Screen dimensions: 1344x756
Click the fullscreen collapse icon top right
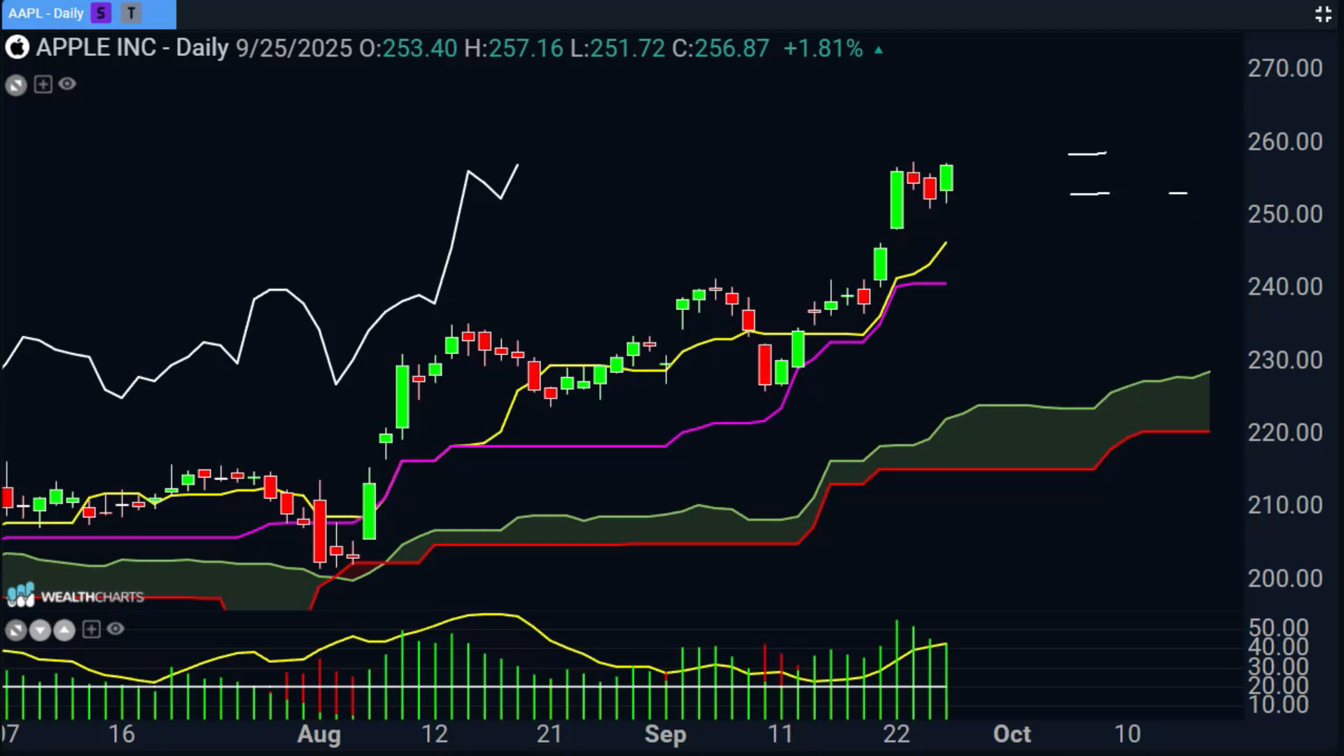pyautogui.click(x=1322, y=14)
